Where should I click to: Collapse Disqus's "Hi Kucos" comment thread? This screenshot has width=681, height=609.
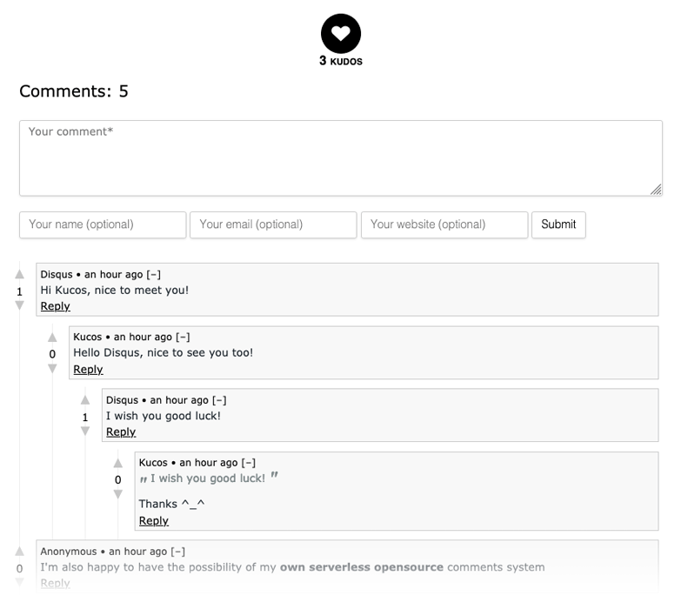pyautogui.click(x=153, y=275)
